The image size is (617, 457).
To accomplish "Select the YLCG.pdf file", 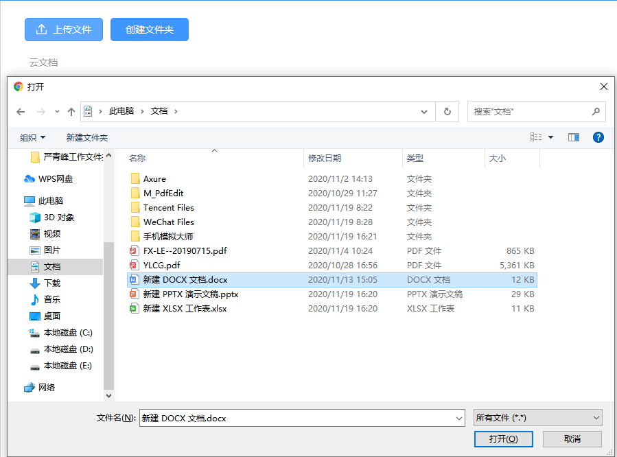I will (x=163, y=265).
